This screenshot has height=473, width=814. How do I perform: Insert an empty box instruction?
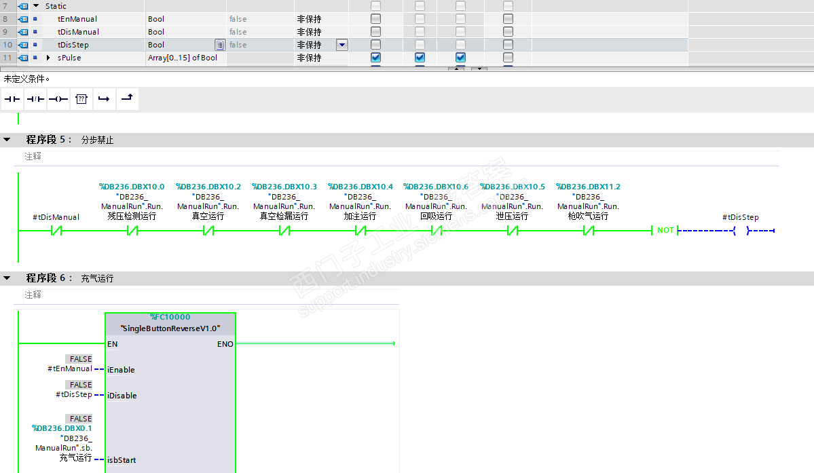click(x=81, y=99)
